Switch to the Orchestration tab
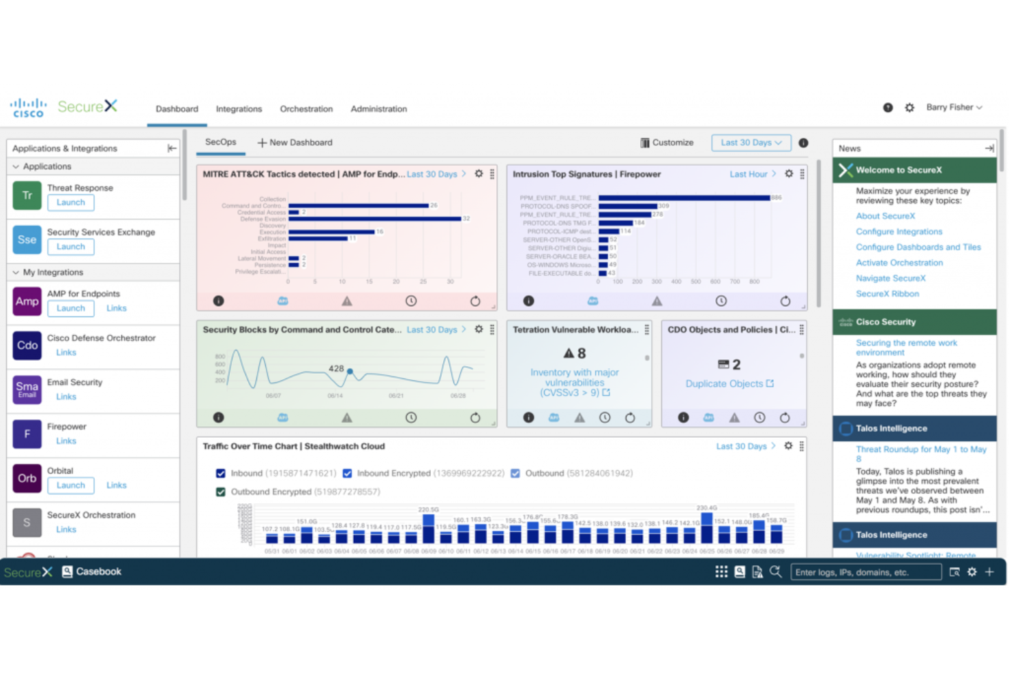Image resolution: width=1009 pixels, height=673 pixels. [x=306, y=109]
